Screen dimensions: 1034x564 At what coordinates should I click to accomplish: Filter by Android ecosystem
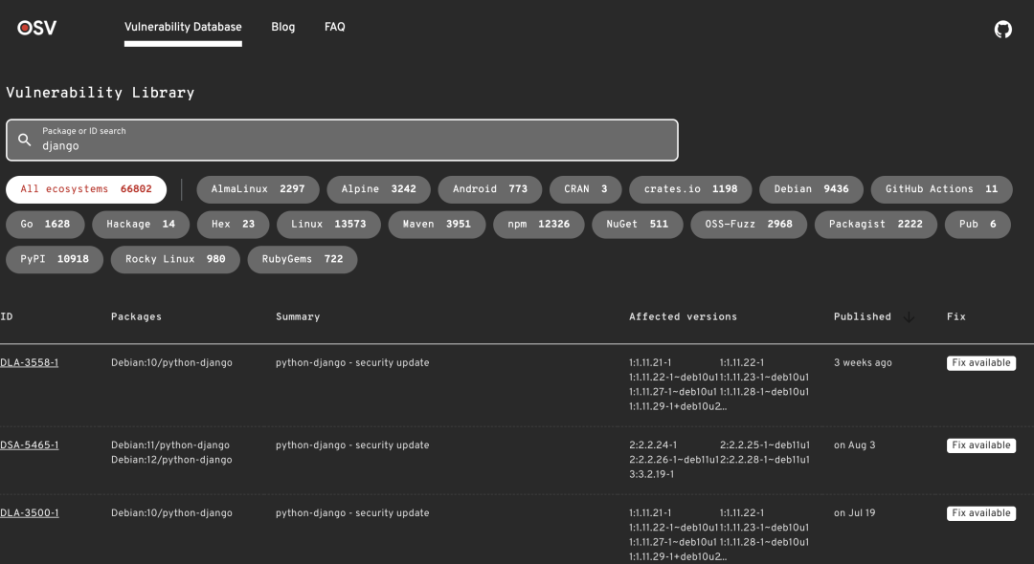pyautogui.click(x=490, y=189)
